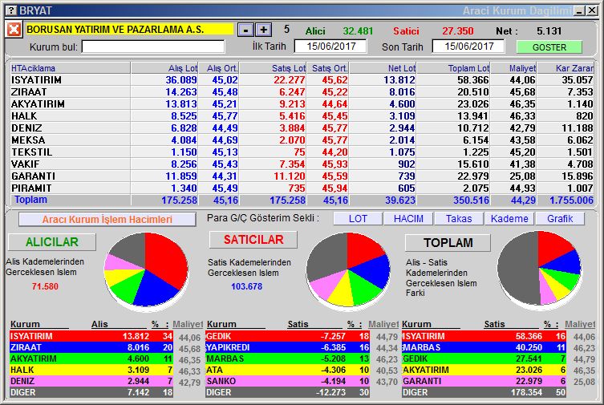
Task: Click the gray DIGER bar in sellers list
Action: [x=287, y=392]
